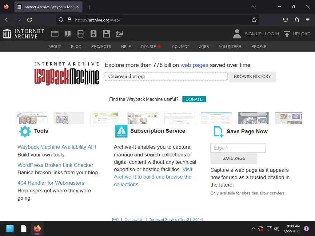Open the Images icon
This screenshot has width=315, height=236.
click(119, 34)
